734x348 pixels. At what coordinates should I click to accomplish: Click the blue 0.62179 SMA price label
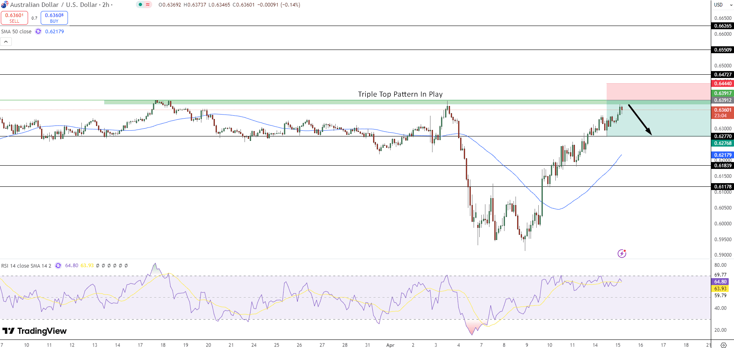tap(723, 155)
